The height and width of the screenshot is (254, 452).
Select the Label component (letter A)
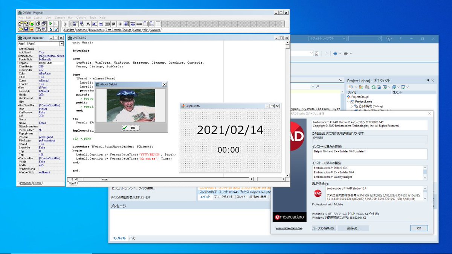(88, 24)
